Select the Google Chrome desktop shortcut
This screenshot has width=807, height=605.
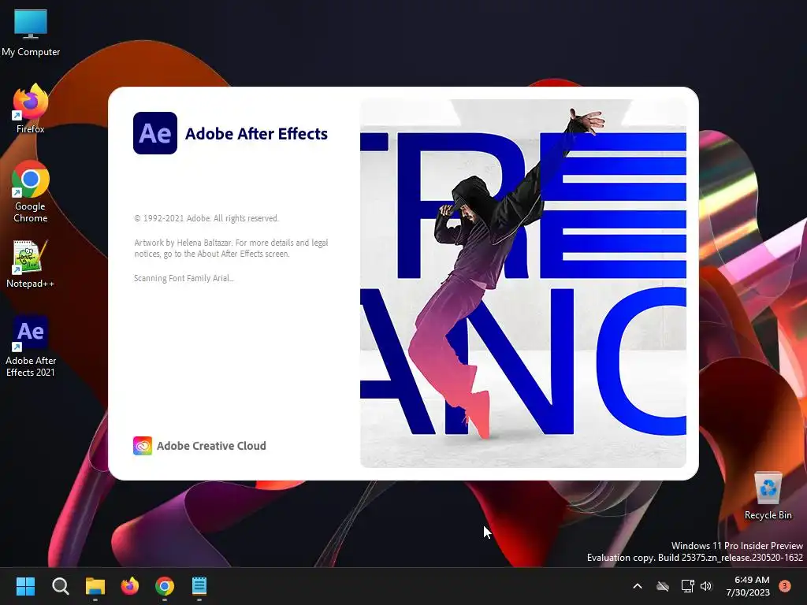tap(31, 191)
